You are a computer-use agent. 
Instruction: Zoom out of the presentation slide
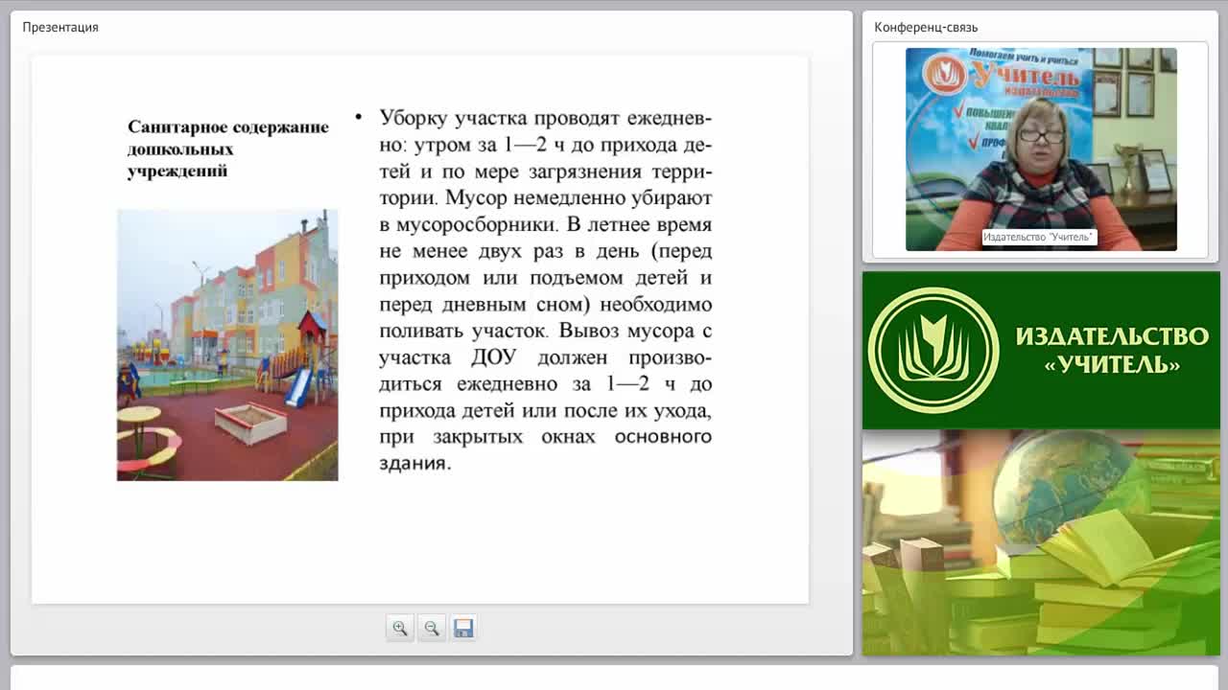[x=432, y=628]
